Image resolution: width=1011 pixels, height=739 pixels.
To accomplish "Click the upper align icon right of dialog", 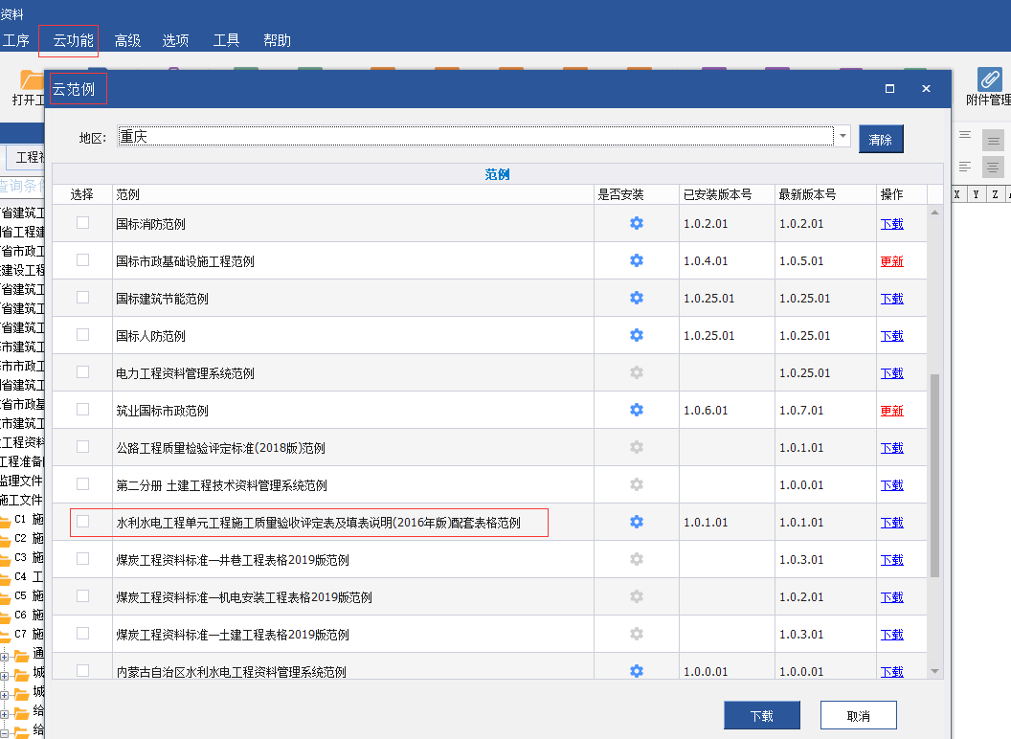I will click(965, 135).
